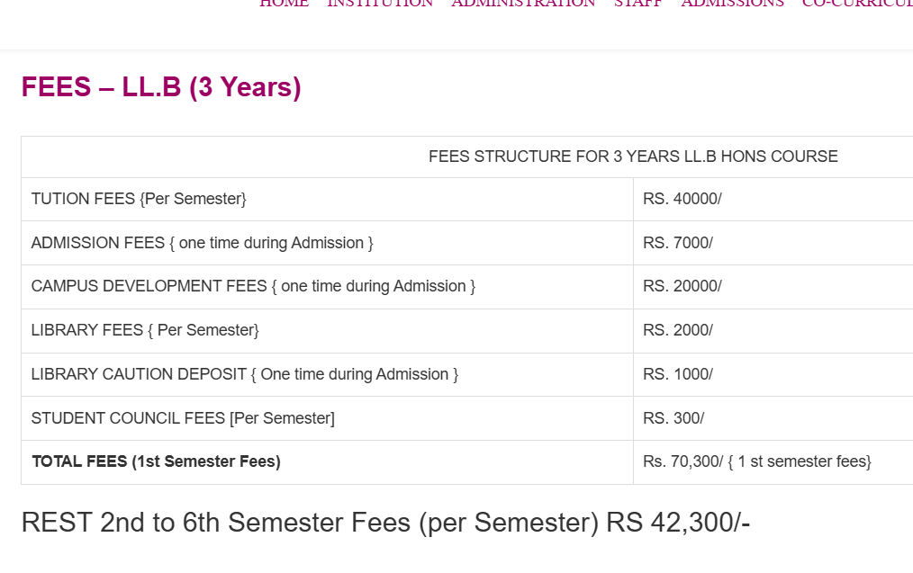This screenshot has width=913, height=573.
Task: Click the RS. 7000/ admission amount
Action: coord(677,243)
